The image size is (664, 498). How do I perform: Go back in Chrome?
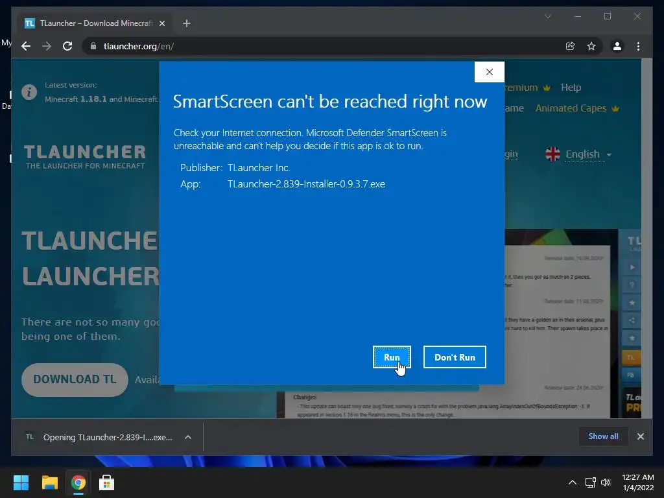pyautogui.click(x=26, y=46)
